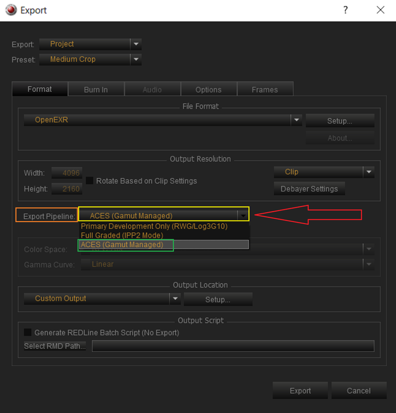The height and width of the screenshot is (413, 396).
Task: Expand the Preset Medium Crop dropdown
Action: 90,59
